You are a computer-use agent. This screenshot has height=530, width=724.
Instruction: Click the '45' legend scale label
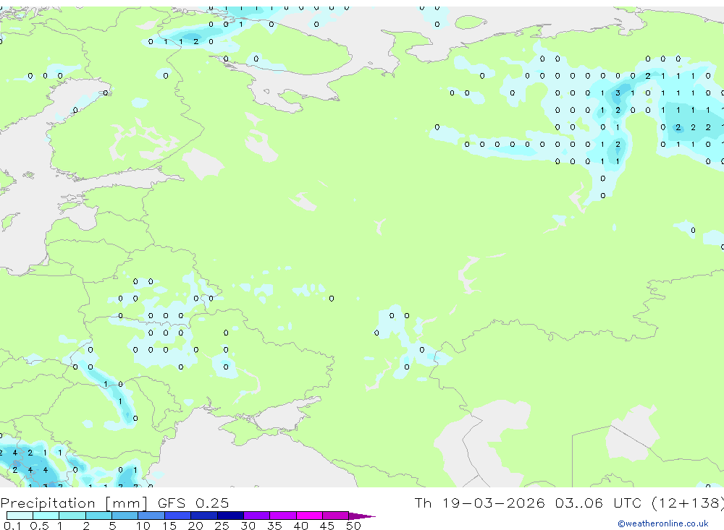(327, 526)
